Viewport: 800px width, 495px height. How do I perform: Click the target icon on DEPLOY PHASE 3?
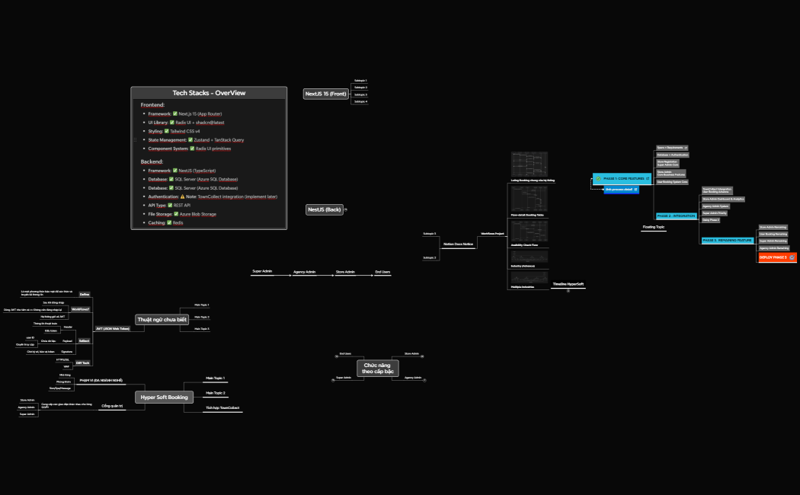click(792, 257)
